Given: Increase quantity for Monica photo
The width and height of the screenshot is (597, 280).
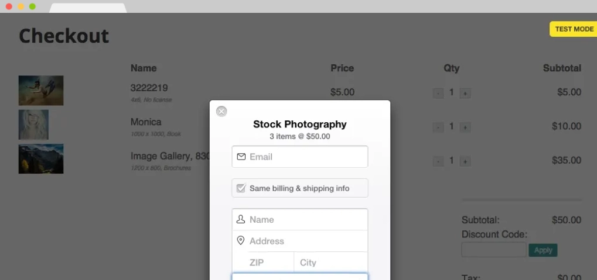Looking at the screenshot, I should (465, 127).
